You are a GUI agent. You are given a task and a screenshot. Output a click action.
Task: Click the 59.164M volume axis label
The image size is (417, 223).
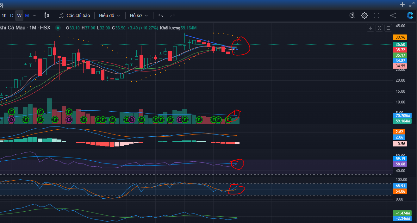(x=402, y=121)
